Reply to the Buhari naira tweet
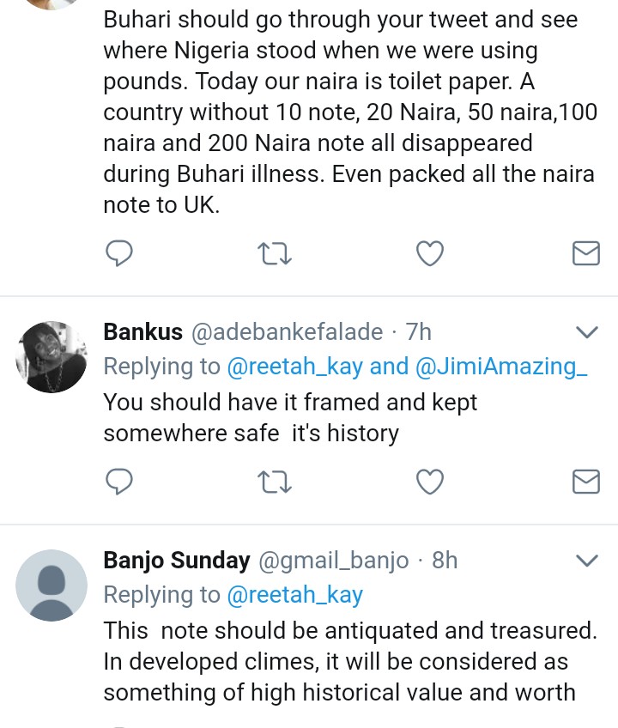Image resolution: width=618 pixels, height=728 pixels. pyautogui.click(x=118, y=253)
